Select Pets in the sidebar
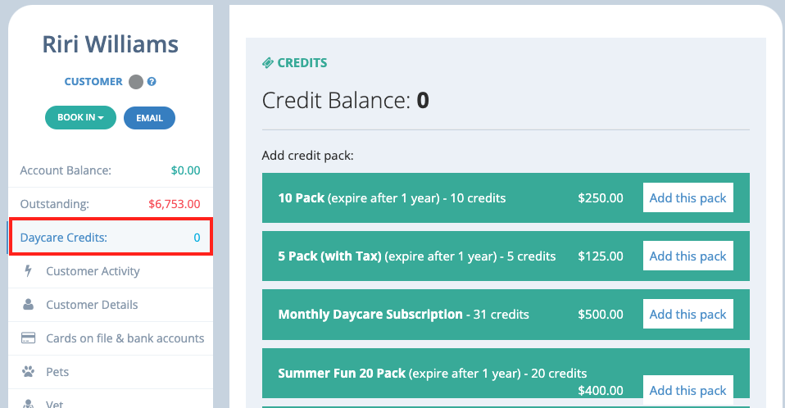This screenshot has width=785, height=408. coord(111,371)
